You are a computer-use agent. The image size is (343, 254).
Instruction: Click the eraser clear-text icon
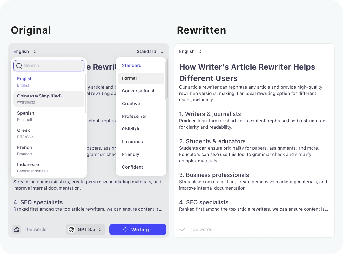(x=17, y=229)
